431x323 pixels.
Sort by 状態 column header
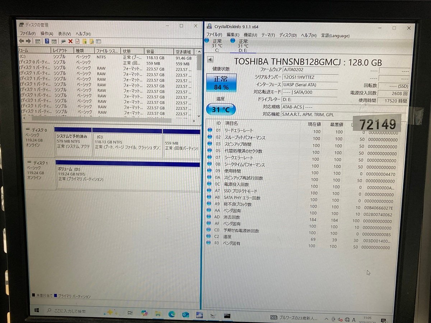(132, 51)
